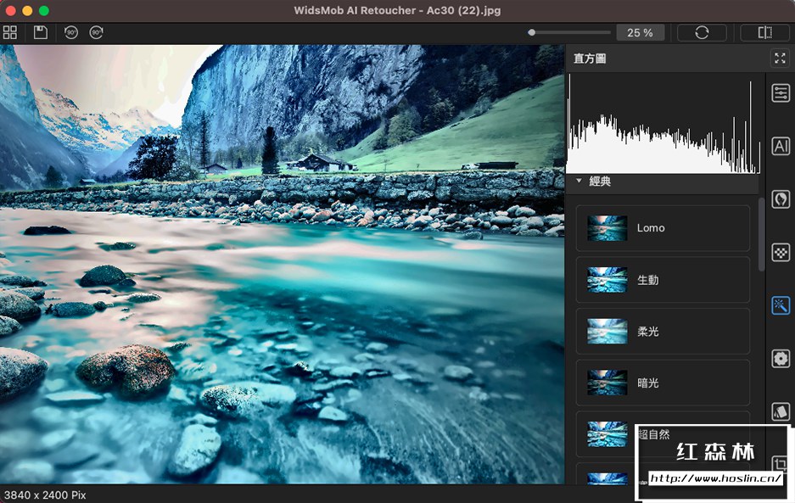Open the AI enhancement panel

(781, 146)
